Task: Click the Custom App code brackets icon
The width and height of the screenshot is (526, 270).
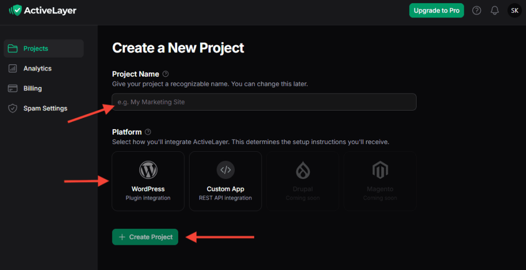Action: 226,170
